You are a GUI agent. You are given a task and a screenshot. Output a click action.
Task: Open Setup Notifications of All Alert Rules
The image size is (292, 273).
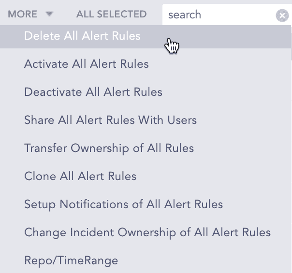pos(123,204)
